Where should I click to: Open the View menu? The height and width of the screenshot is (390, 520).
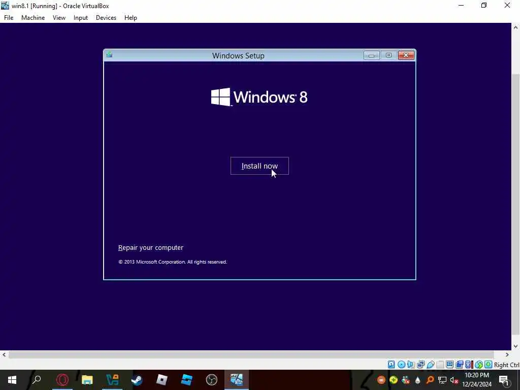click(59, 18)
